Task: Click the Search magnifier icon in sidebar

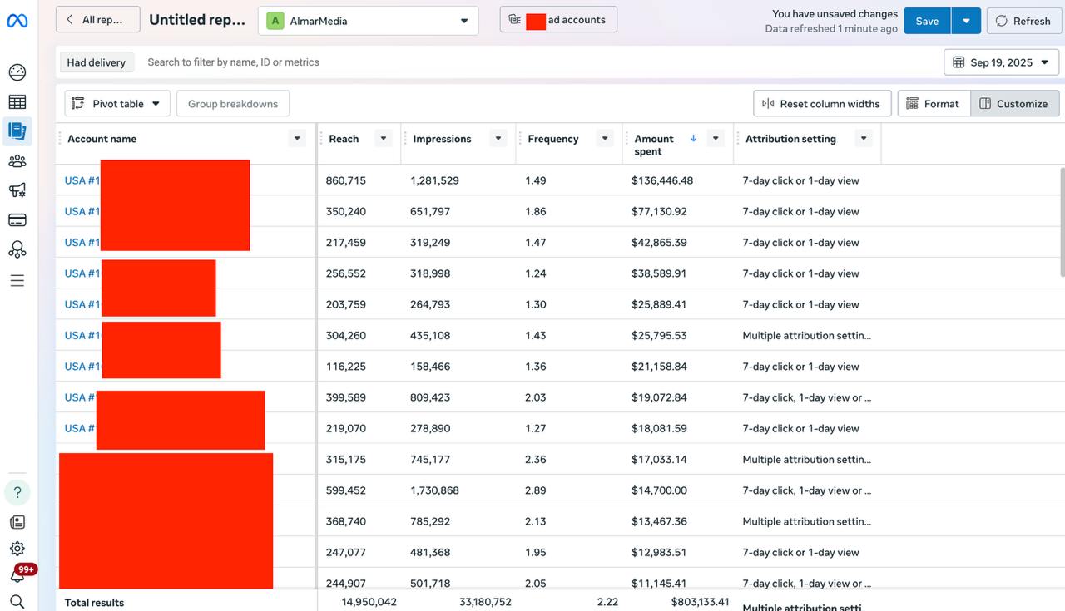Action: pos(17,601)
